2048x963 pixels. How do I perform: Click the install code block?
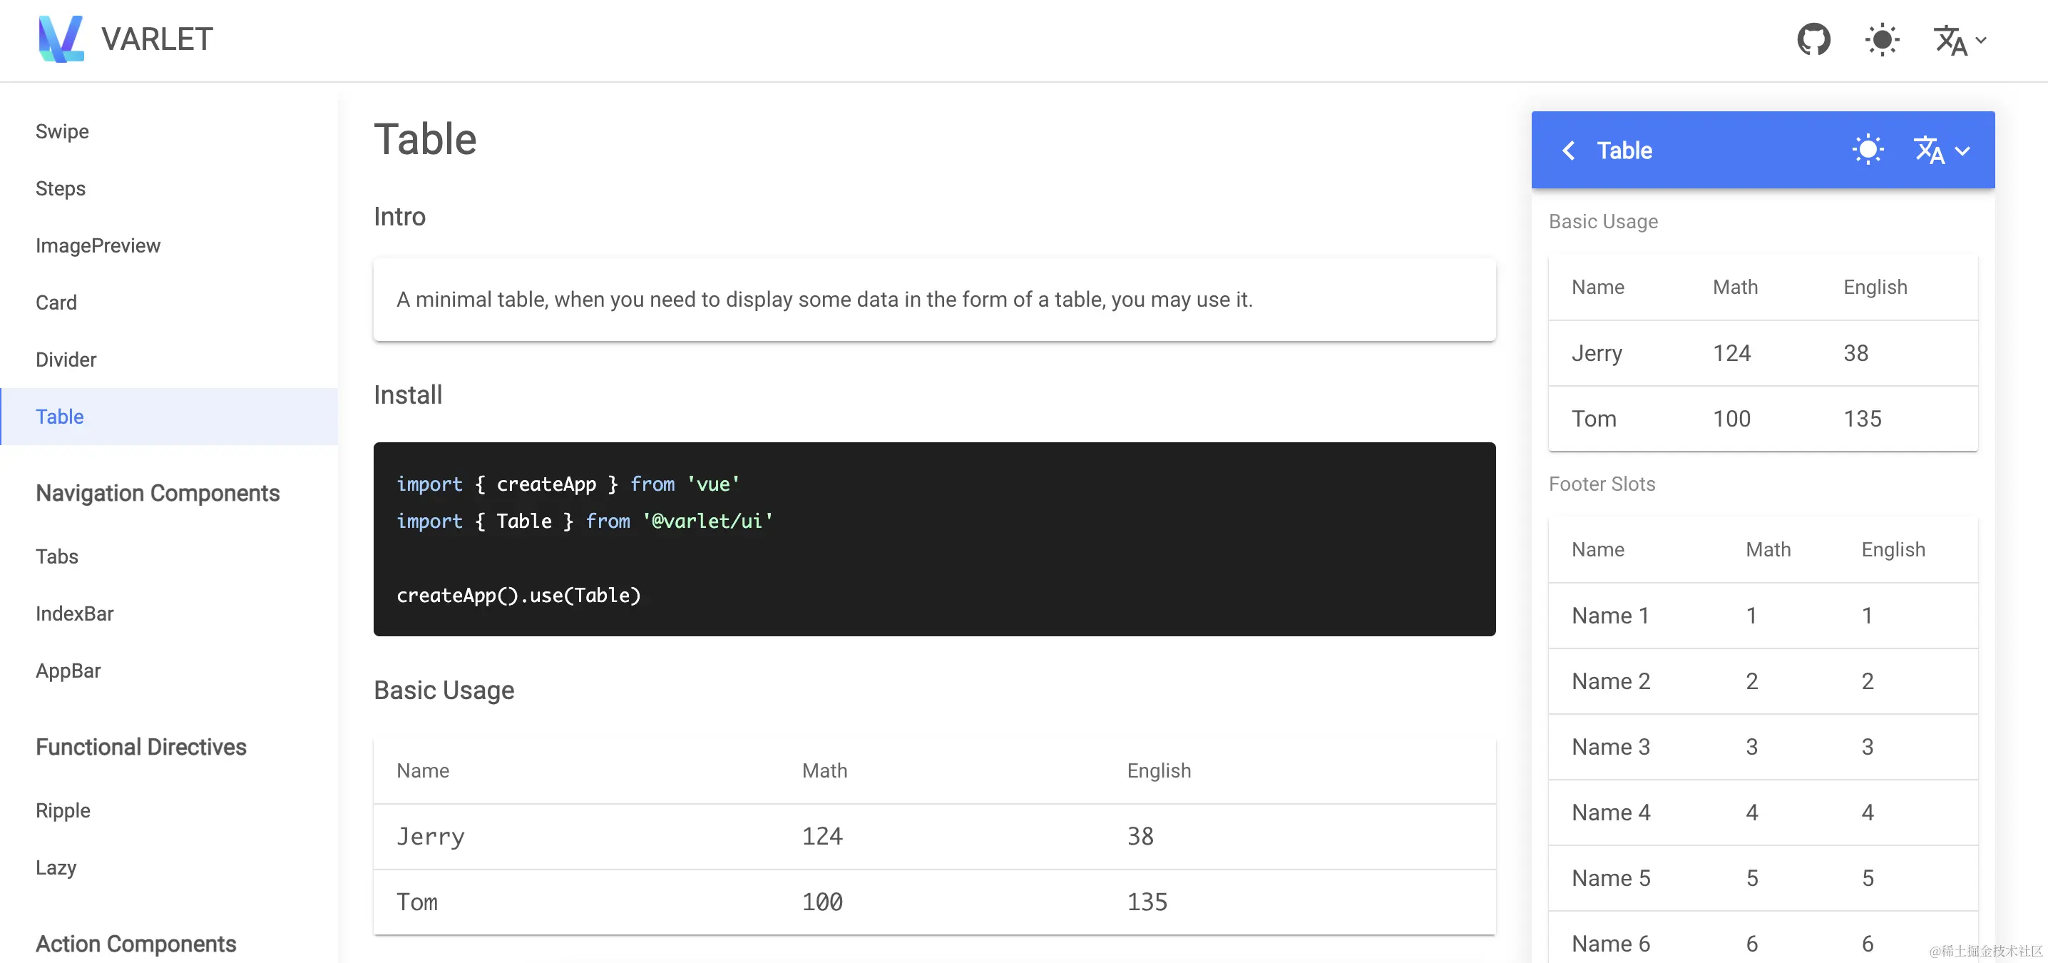(x=934, y=539)
